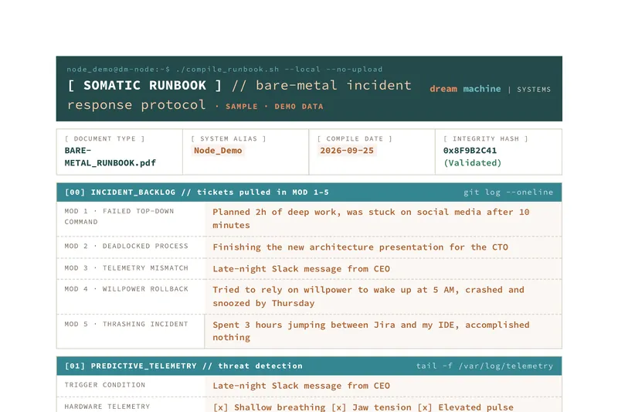
Task: Click the '(Validated)' status text
Action: 473,163
